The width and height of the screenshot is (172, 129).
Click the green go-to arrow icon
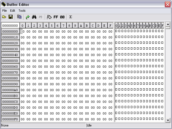tap(28, 17)
